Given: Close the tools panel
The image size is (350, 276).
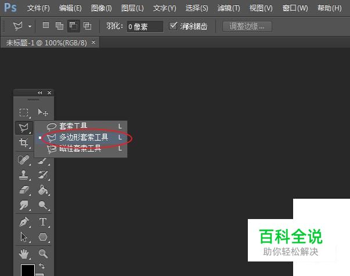Looking at the screenshot, I should [49, 92].
